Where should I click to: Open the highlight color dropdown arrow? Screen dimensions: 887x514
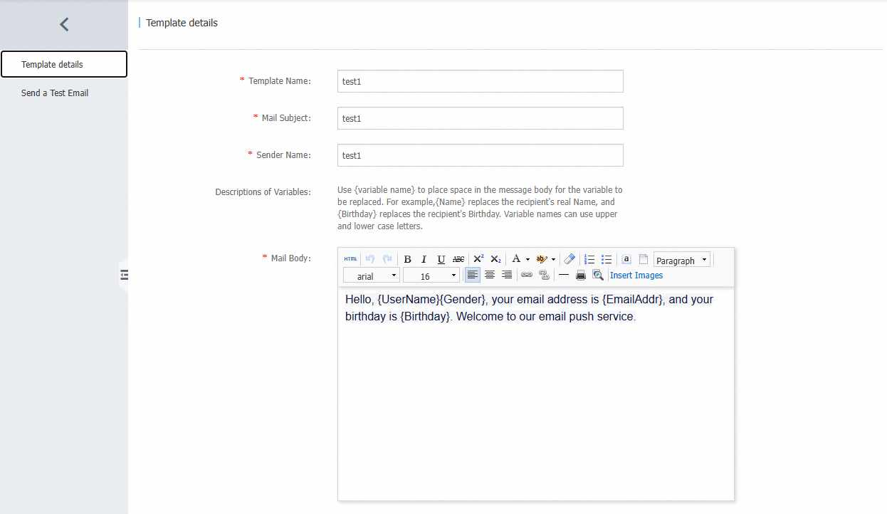tap(554, 259)
